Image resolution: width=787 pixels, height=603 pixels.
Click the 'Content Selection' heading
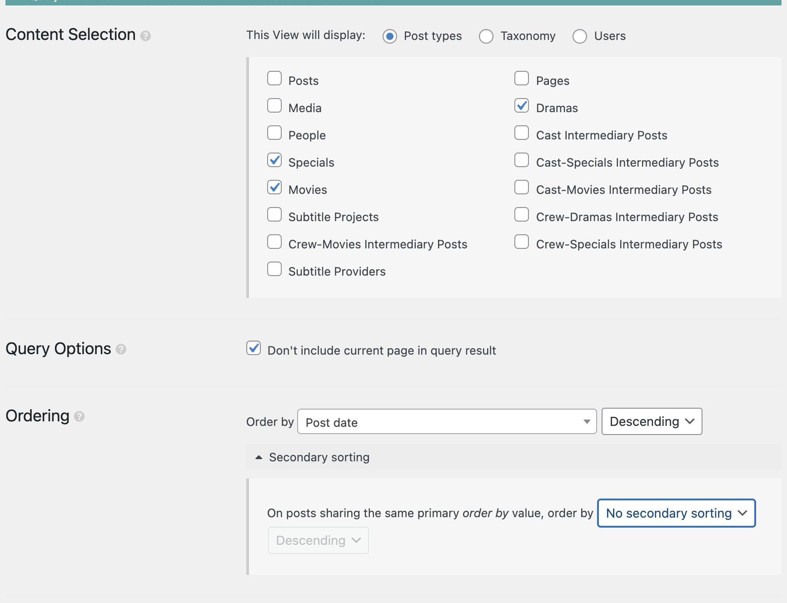[x=70, y=35]
